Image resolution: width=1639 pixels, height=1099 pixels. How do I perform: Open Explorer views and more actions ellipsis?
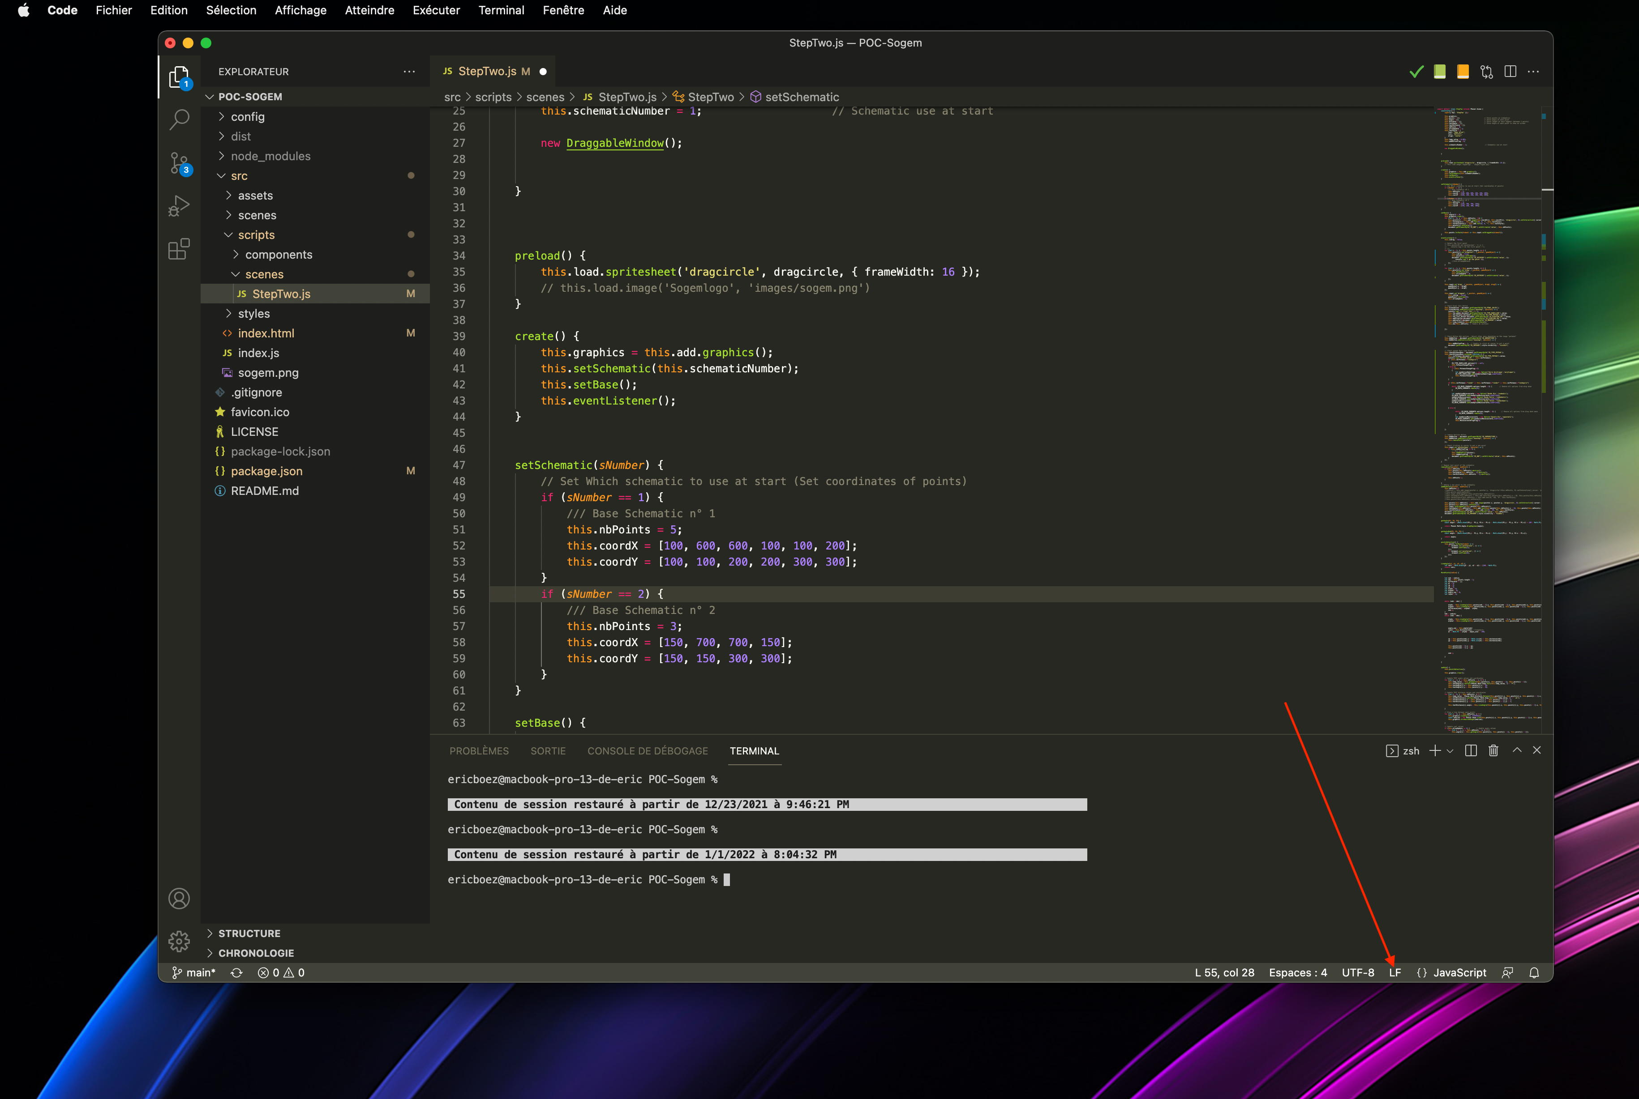pos(409,72)
